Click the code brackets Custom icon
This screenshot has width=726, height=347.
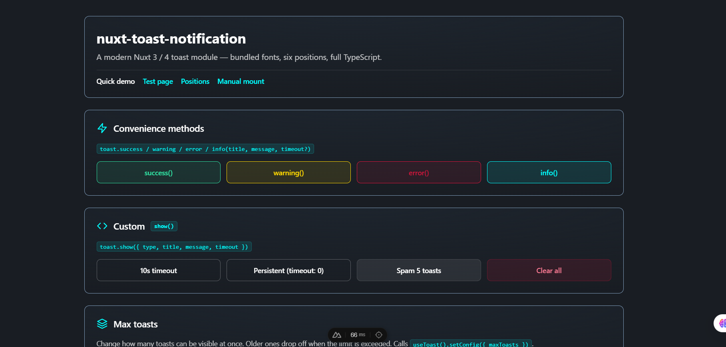[102, 226]
